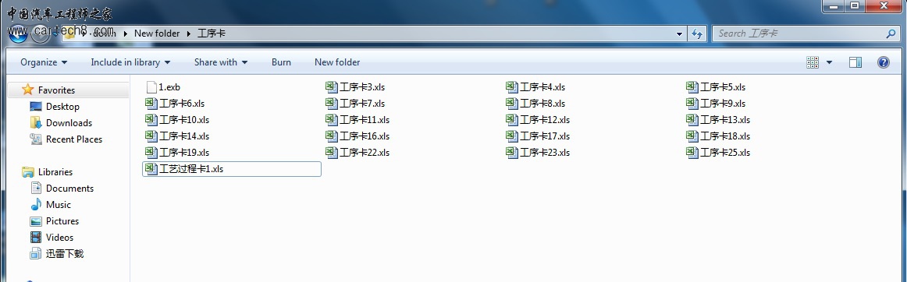Click the Excel icon of 工序卡7.xls
This screenshot has width=907, height=282.
point(332,104)
